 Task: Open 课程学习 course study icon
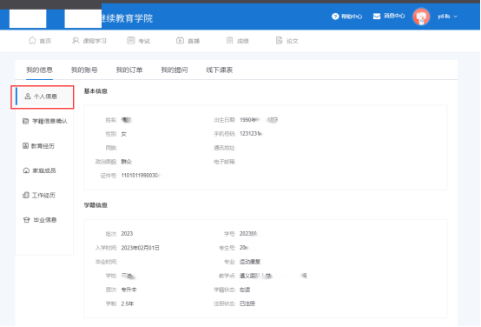76,41
